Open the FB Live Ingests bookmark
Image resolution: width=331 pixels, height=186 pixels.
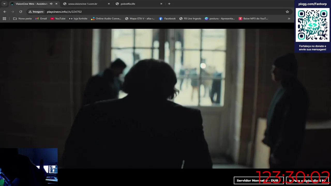[x=190, y=19]
